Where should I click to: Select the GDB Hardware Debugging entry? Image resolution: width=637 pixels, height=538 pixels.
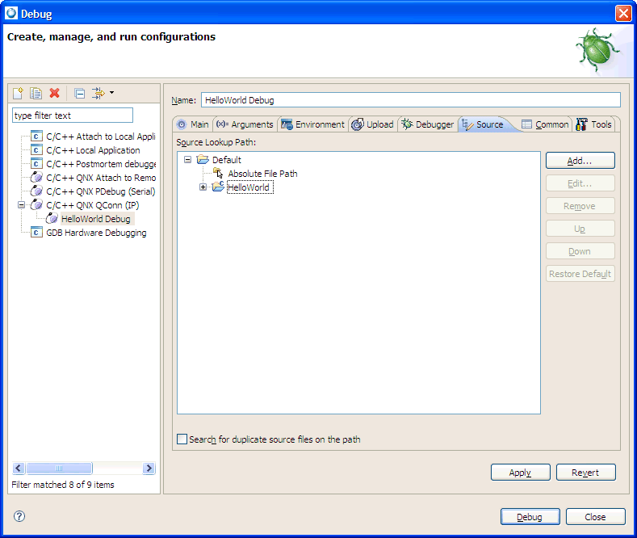[96, 233]
